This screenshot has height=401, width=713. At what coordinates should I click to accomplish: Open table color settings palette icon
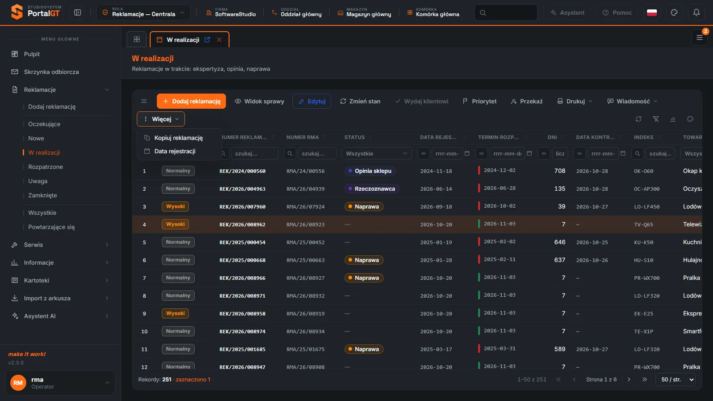click(x=690, y=119)
